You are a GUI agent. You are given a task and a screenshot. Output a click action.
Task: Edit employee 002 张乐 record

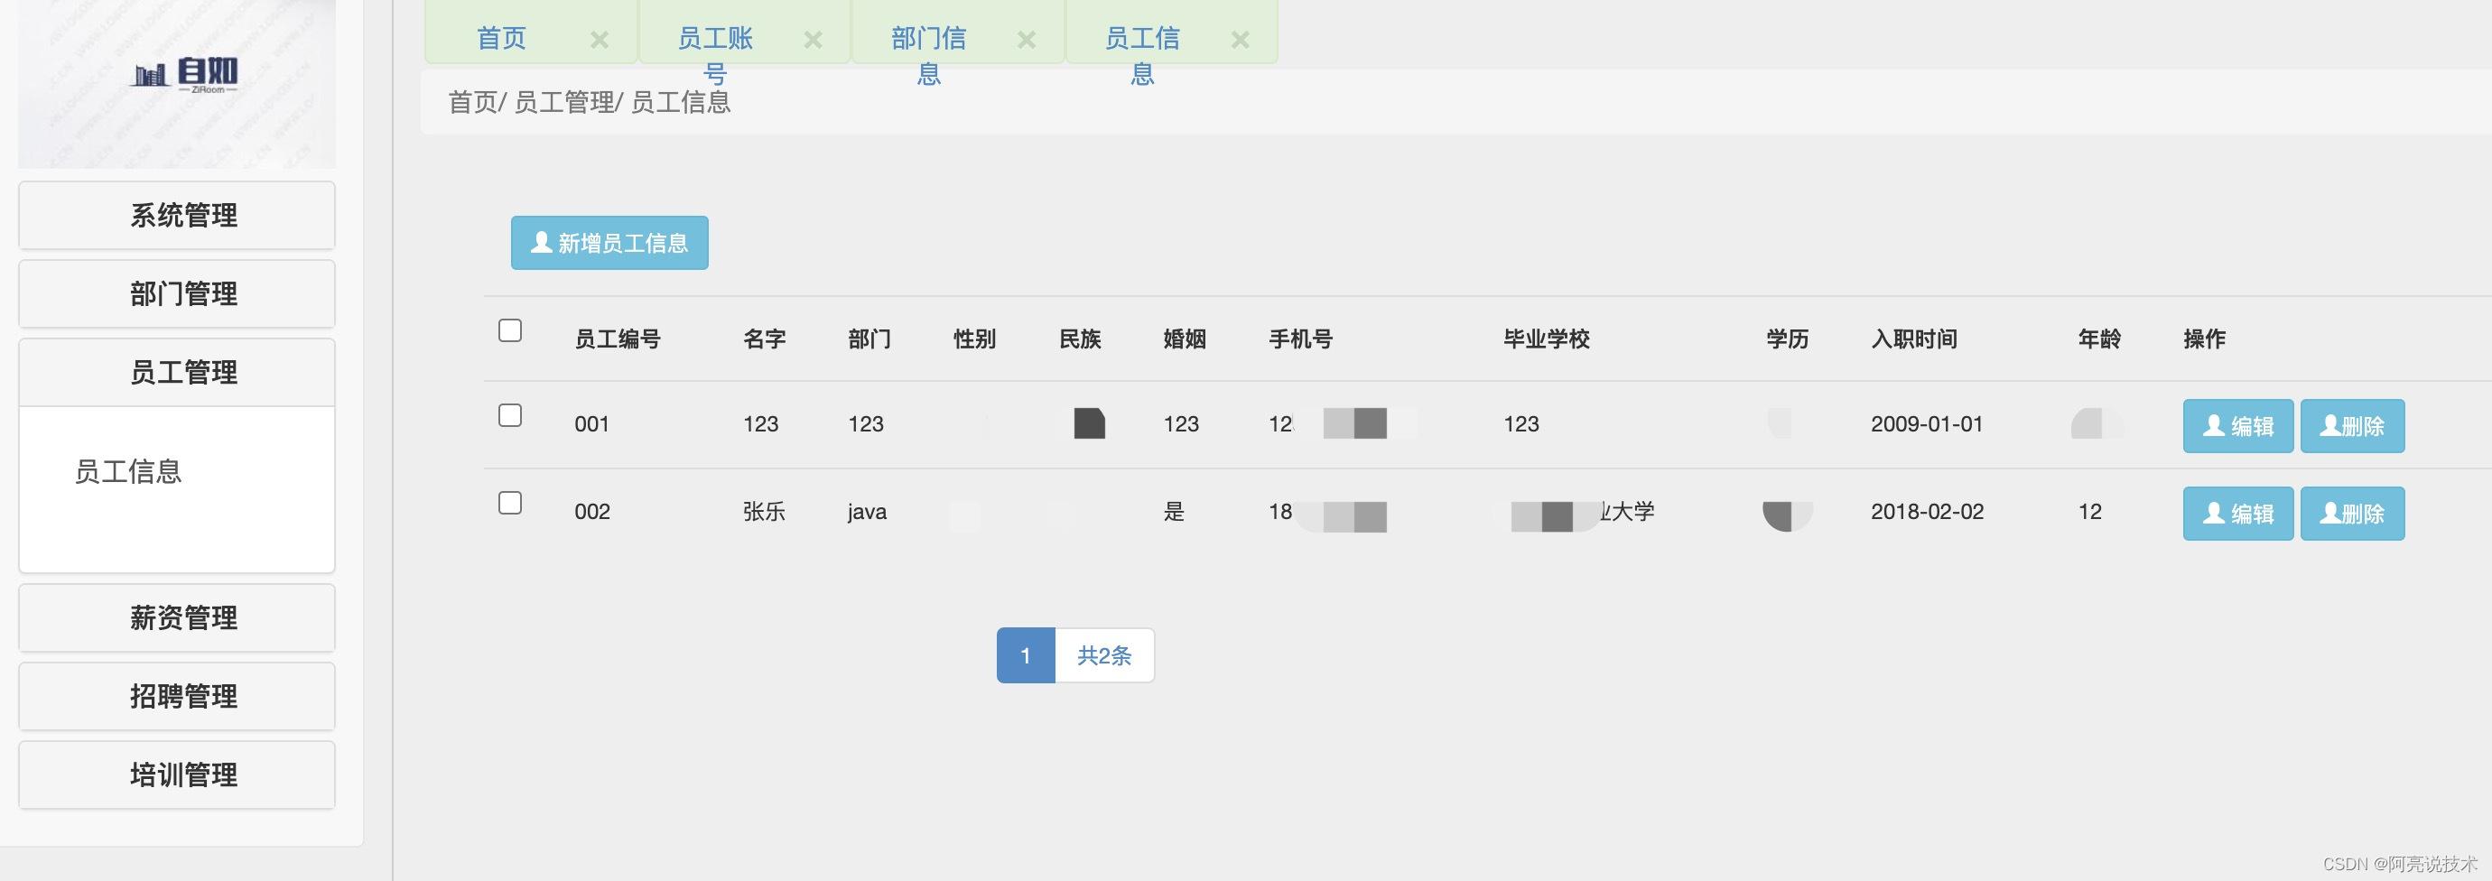pyautogui.click(x=2237, y=514)
